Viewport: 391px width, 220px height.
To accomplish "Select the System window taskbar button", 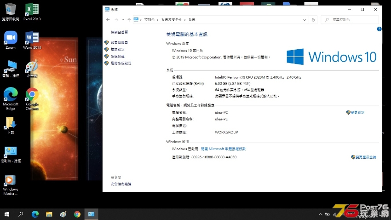I will (x=91, y=214).
